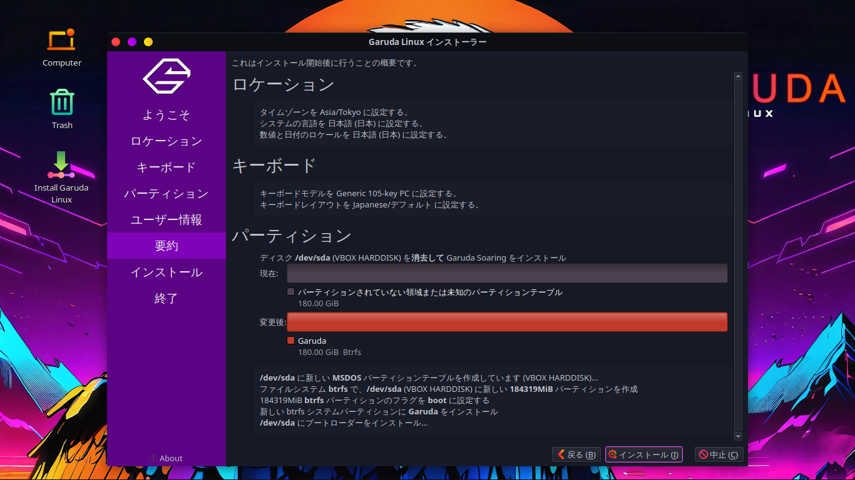
Task: Open the キーボード step in the sidebar
Action: (166, 167)
